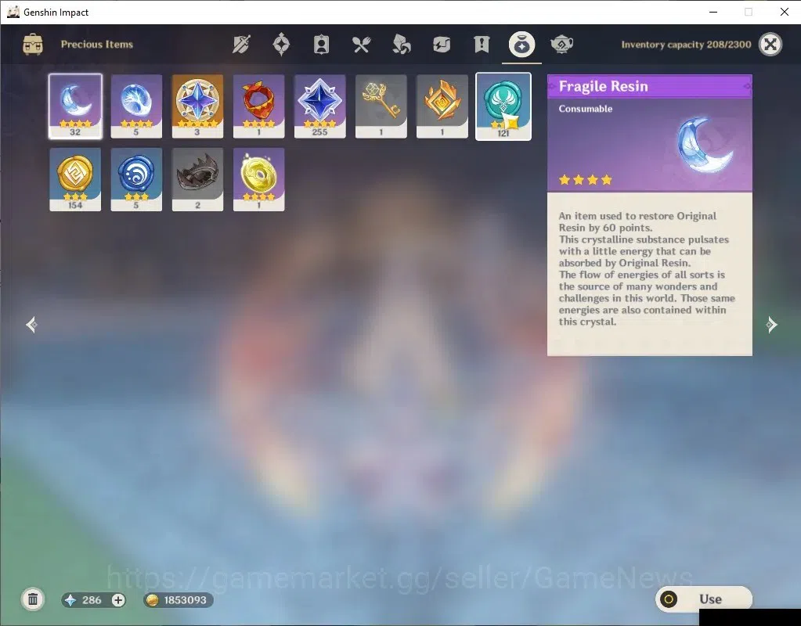This screenshot has height=626, width=801.
Task: Select the blue starglitter item with 255
Action: click(319, 106)
